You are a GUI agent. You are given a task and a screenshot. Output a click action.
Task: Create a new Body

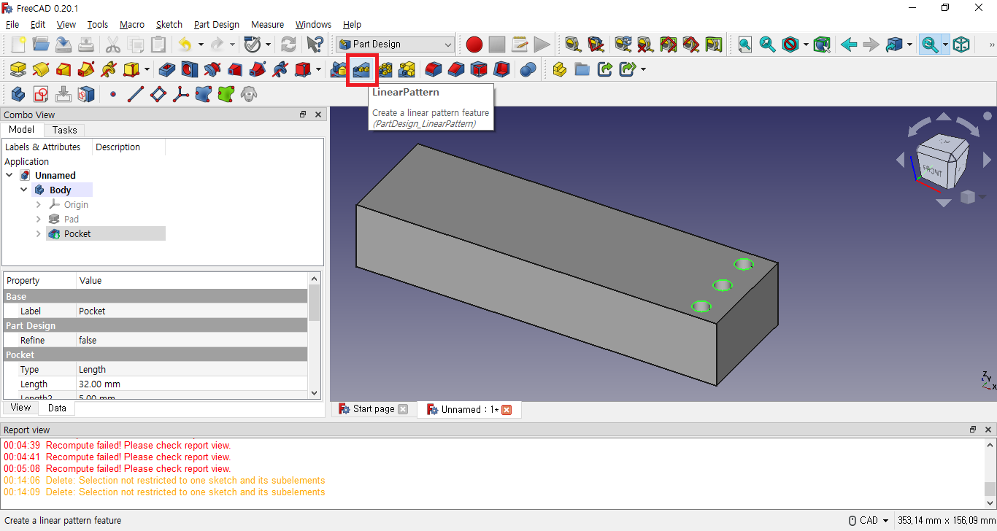click(18, 94)
